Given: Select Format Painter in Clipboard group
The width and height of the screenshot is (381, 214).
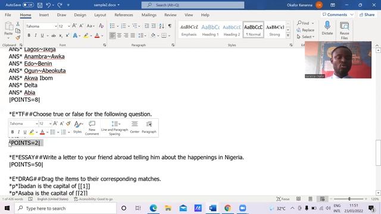Looking at the screenshot, I should (x=18, y=37).
